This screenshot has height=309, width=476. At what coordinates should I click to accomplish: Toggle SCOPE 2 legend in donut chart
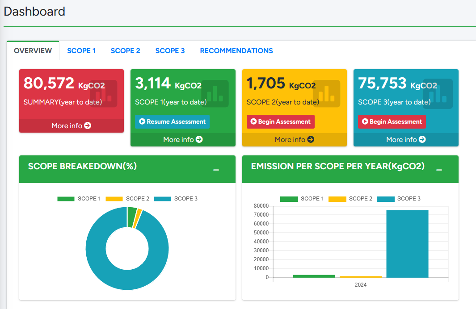127,199
